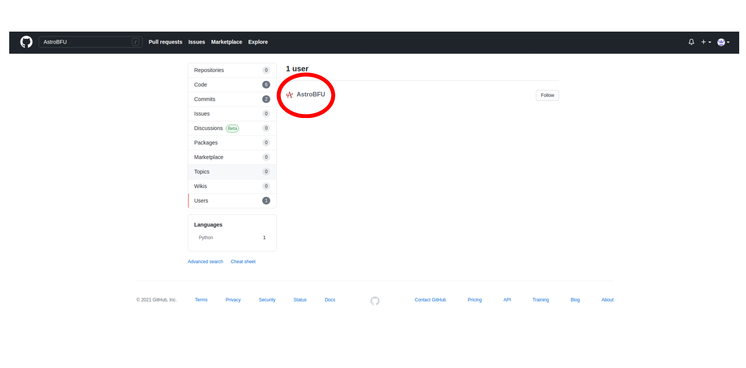The width and height of the screenshot is (746, 368).
Task: Click the slash shortcut icon in search box
Action: point(136,42)
